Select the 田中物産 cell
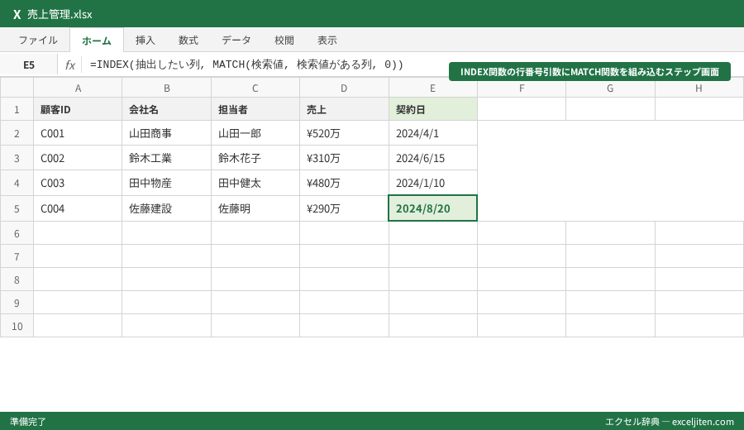744x430 pixels. [166, 184]
